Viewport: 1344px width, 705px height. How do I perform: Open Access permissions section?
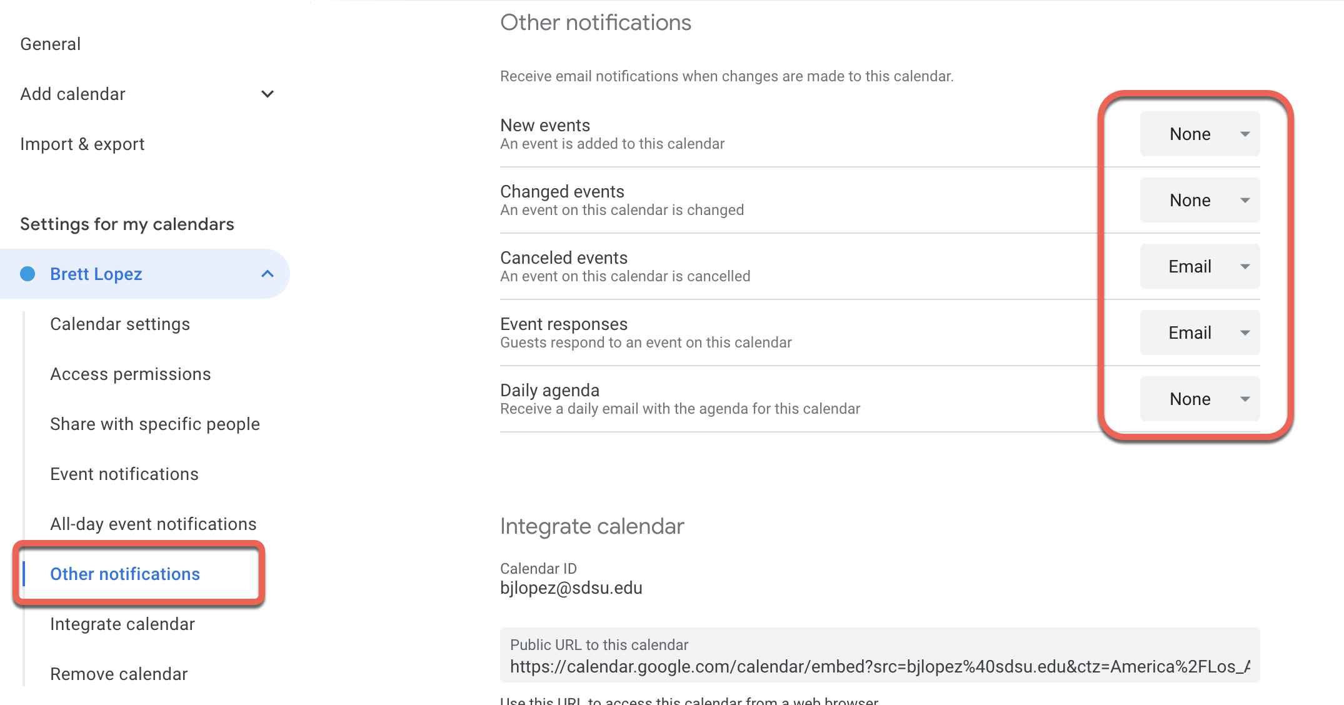131,374
